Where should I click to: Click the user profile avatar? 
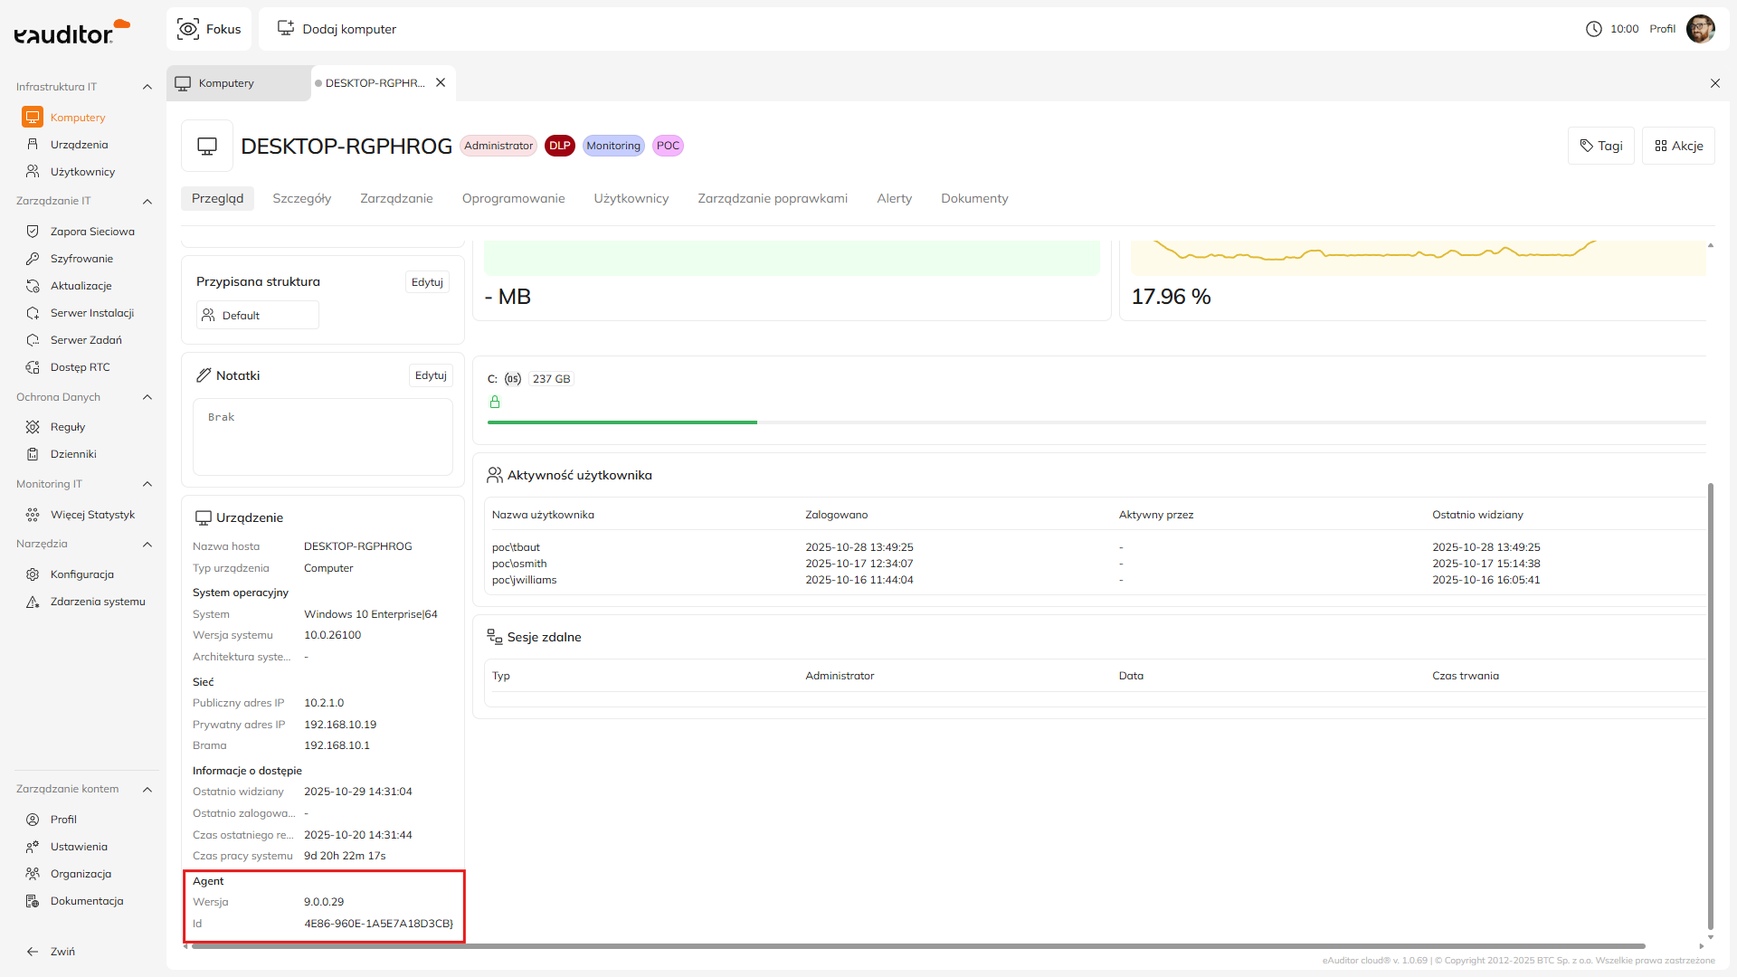(1700, 29)
